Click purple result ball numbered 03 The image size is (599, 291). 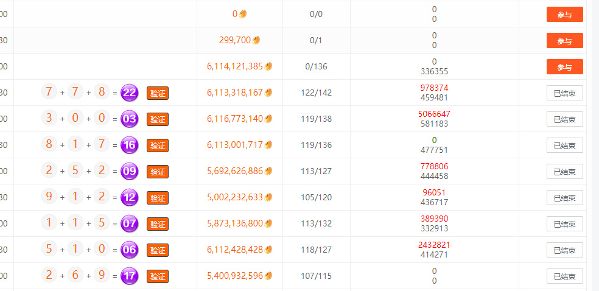coord(129,119)
